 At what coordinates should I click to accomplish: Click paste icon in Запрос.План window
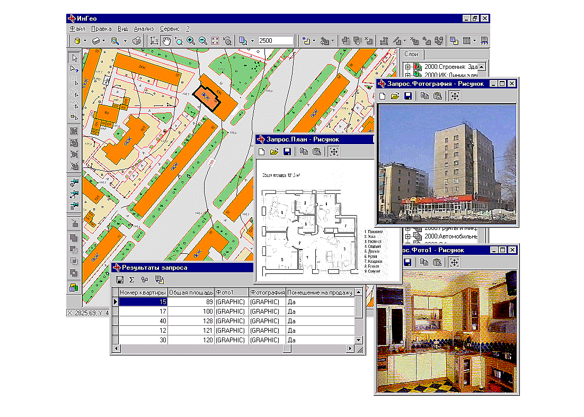pos(316,152)
